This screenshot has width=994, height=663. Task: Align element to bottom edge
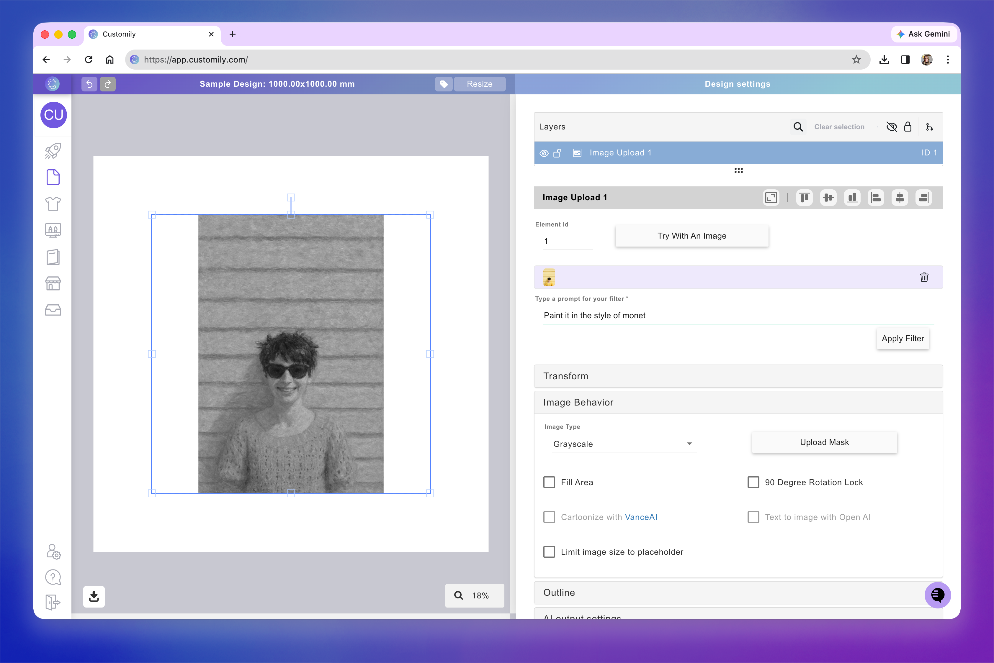click(x=852, y=198)
